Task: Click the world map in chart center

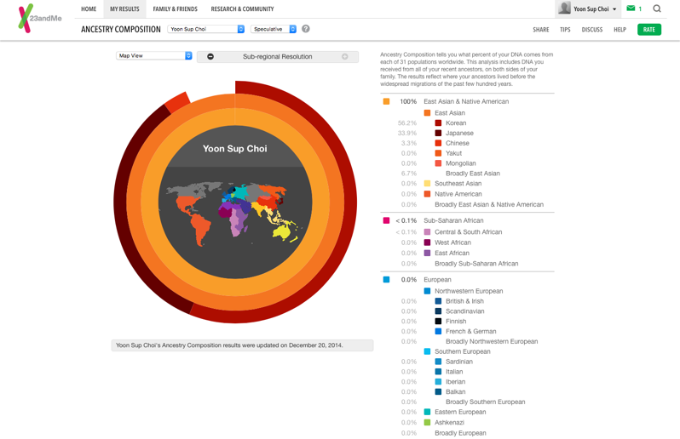Action: tap(234, 214)
